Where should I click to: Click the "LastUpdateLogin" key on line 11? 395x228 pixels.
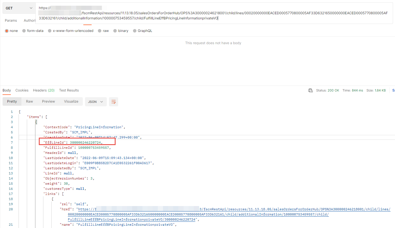pyautogui.click(x=61, y=163)
